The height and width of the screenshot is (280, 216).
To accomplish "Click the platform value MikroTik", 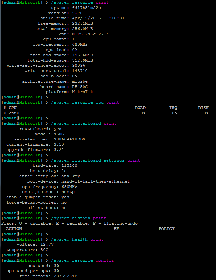I will click(x=83, y=92).
